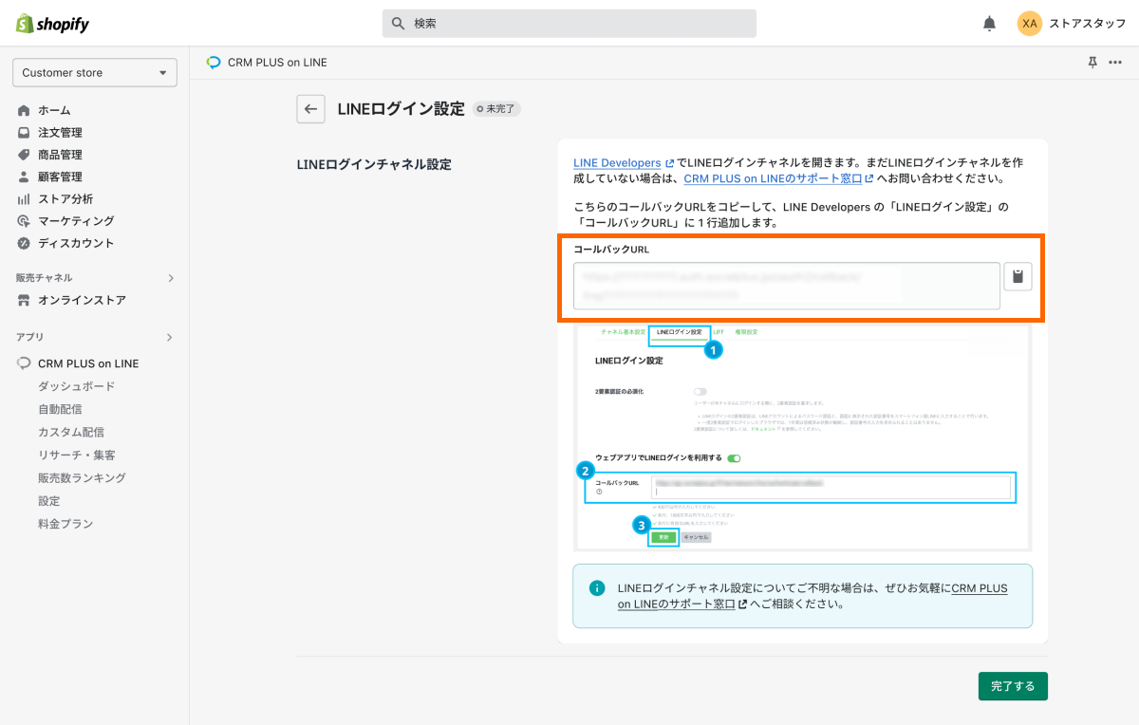Open ストア分析 in sidebar
Screen dimensions: 1139x725
65,199
